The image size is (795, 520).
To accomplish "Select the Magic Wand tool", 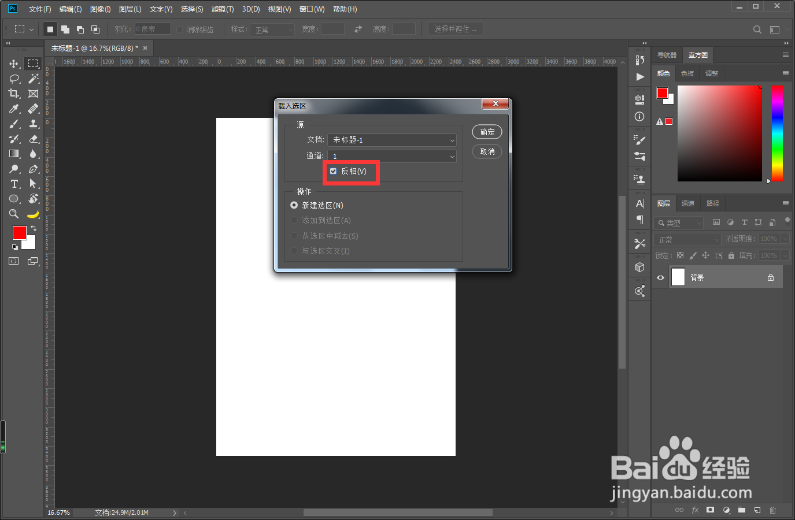I will [x=33, y=79].
